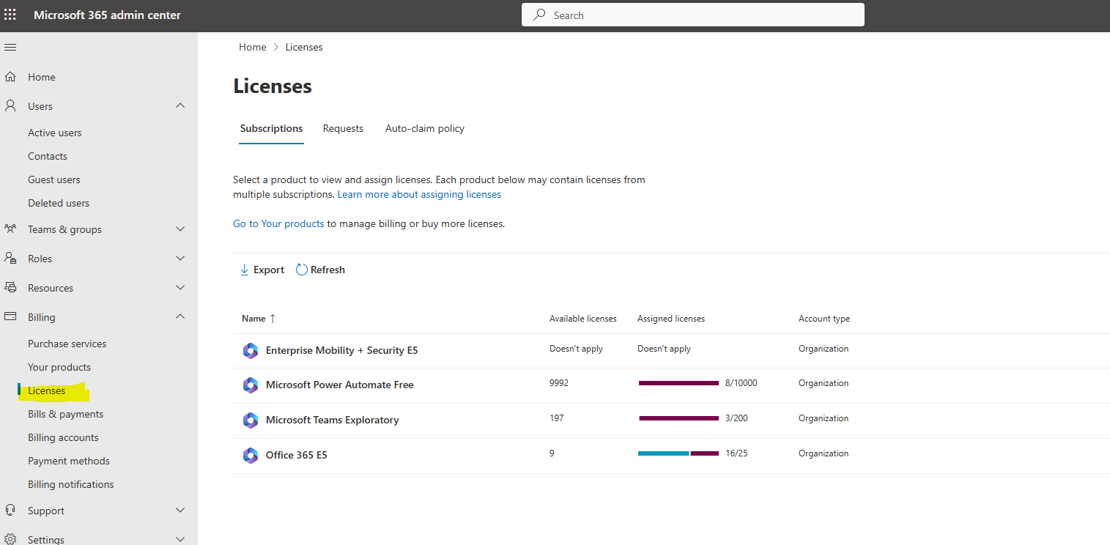Open the Enterprise Mobility + Security E5 product

pos(342,350)
